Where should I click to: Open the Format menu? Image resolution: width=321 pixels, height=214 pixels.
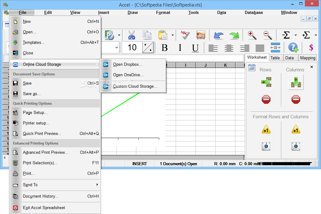point(163,12)
